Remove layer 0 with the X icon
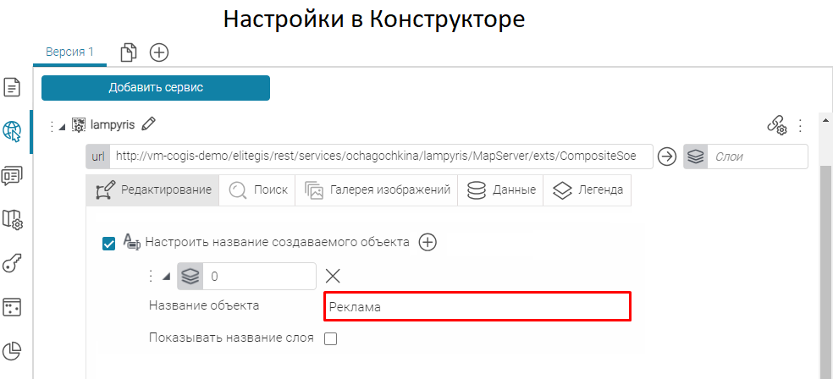Image resolution: width=833 pixels, height=379 pixels. (333, 275)
